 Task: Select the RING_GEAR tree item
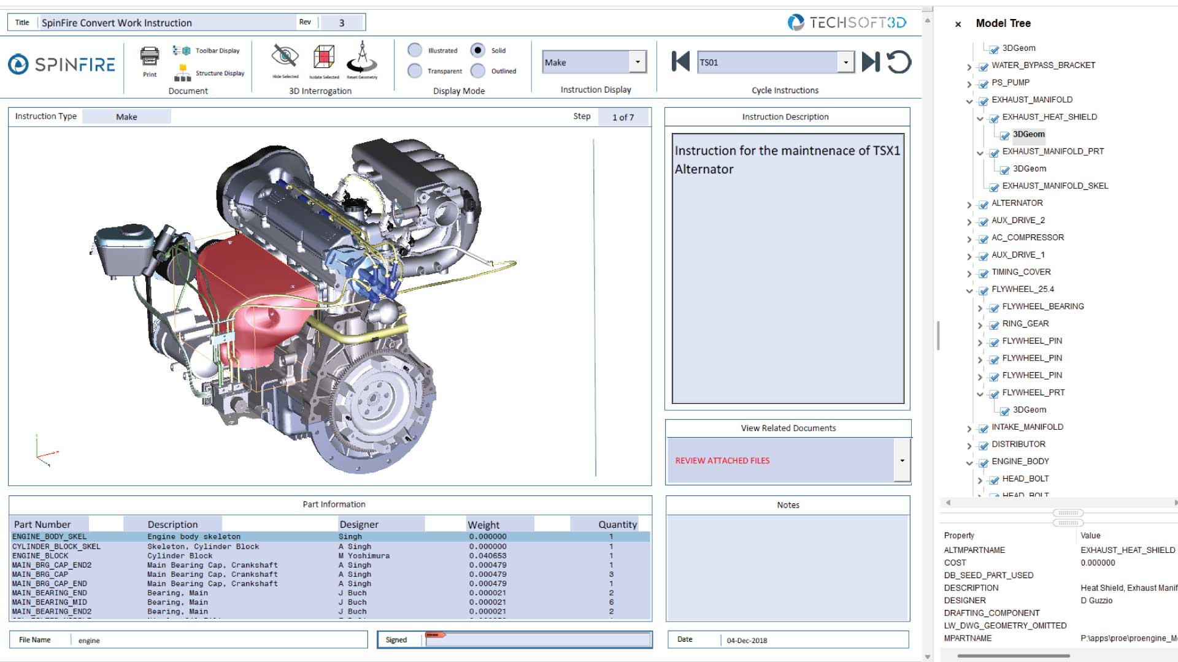1025,324
